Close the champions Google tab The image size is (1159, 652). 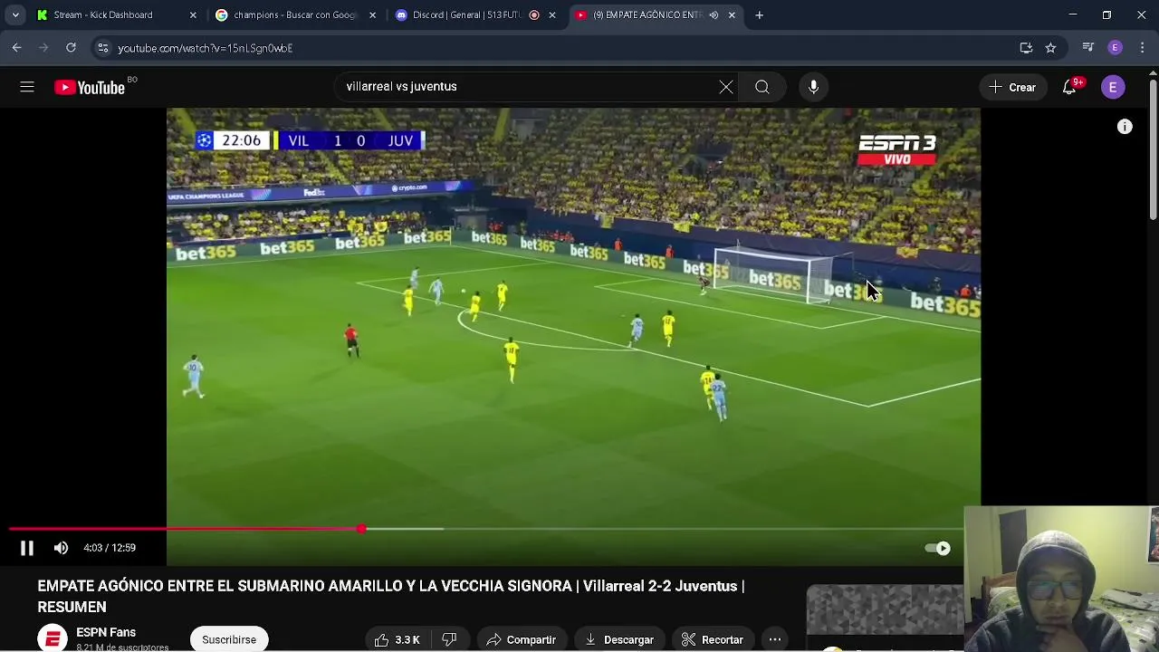coord(372,14)
